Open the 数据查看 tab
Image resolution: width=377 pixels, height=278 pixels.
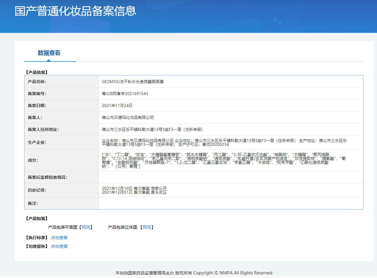(49, 53)
